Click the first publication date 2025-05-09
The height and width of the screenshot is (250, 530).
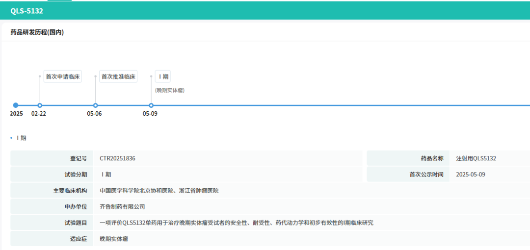pyautogui.click(x=471, y=175)
